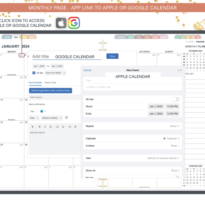Screen dimensions: 205x205
Task: Expand the Invitees None row
Action: click(133, 146)
